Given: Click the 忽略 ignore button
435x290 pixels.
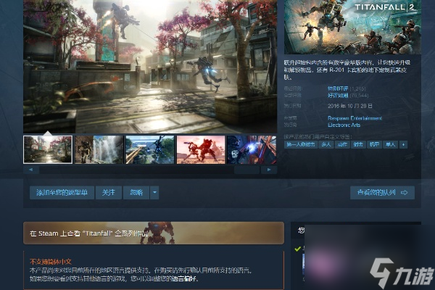Looking at the screenshot, I should [136, 192].
